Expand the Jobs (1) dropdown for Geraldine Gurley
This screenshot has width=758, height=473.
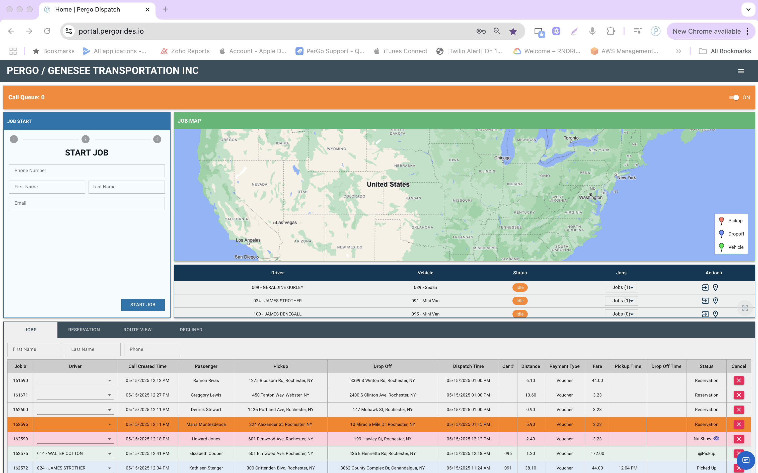[621, 287]
